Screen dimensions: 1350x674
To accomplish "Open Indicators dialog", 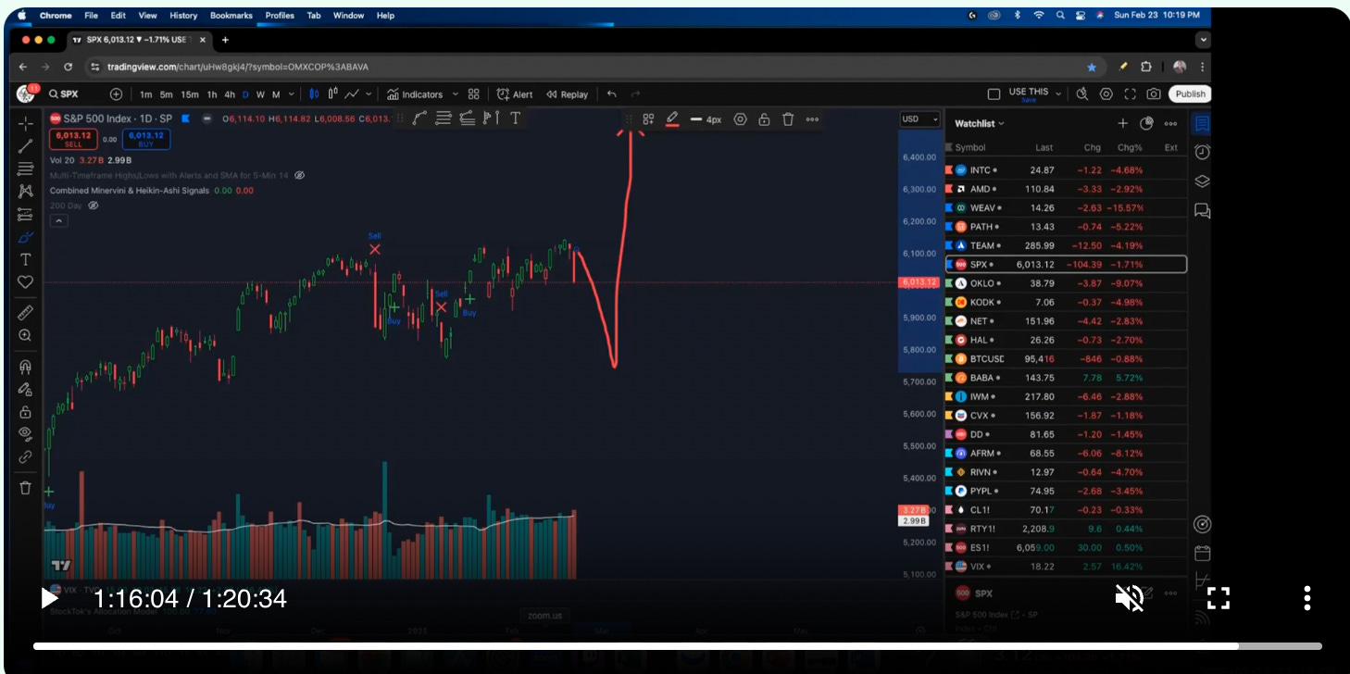I will (415, 94).
